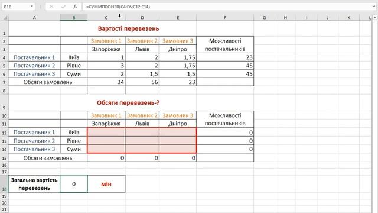Select pink cell D13 for Рівне–Львів

pos(142,141)
